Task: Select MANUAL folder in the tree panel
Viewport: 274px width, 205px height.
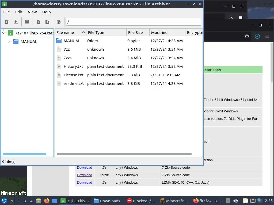Action: [29, 41]
